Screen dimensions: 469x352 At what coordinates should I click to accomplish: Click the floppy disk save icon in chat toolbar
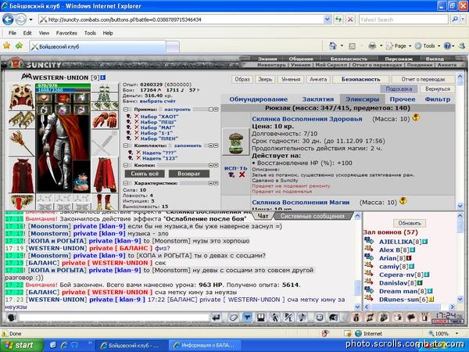tap(260, 318)
